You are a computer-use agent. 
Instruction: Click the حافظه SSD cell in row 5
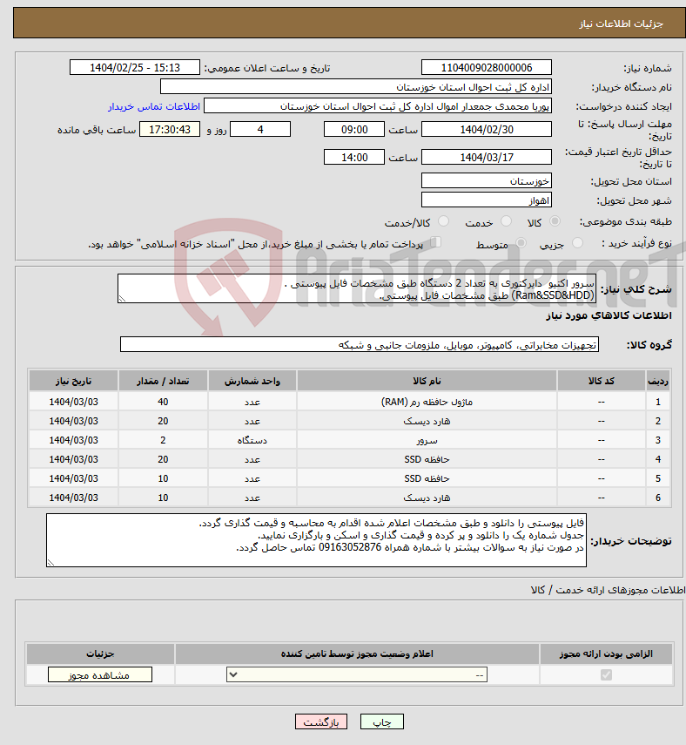[427, 478]
